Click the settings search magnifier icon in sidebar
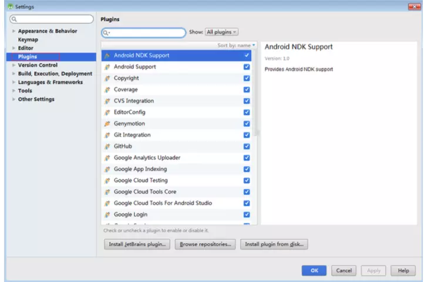This screenshot has width=424, height=282. tap(14, 19)
